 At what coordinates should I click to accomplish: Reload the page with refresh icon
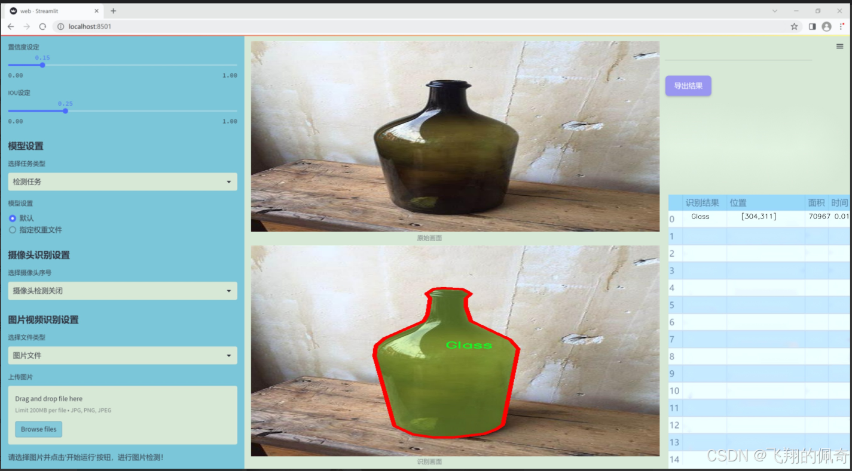coord(42,26)
